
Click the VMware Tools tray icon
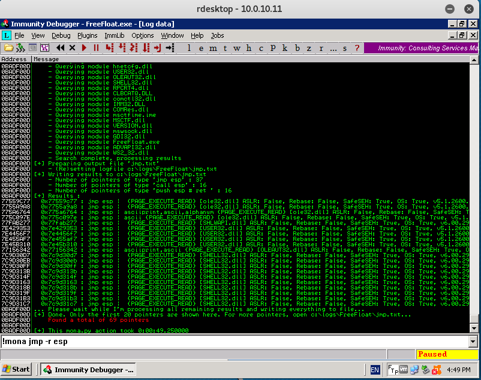(403, 370)
